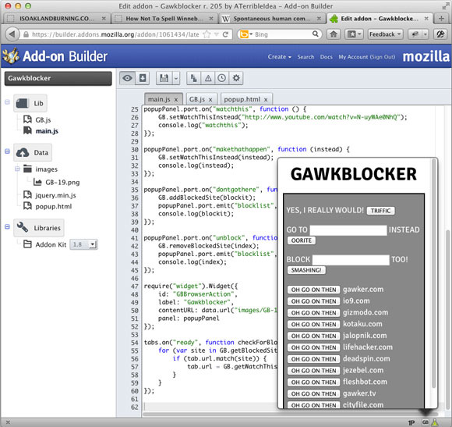Close the main.js editor tab
Image resolution: width=452 pixels, height=427 pixels.
pyautogui.click(x=176, y=100)
